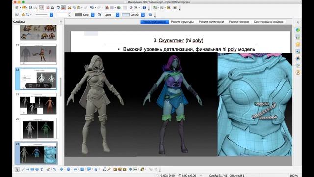314x177 pixels.
Task: Select slide 17 thumbnail
Action: point(38,55)
